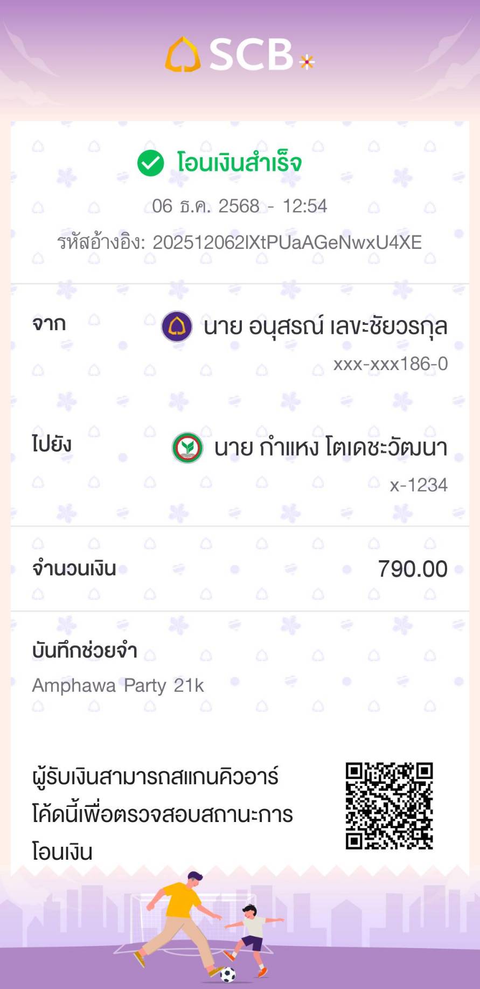Tap the green success checkmark icon
This screenshot has height=989, width=480.
[150, 163]
